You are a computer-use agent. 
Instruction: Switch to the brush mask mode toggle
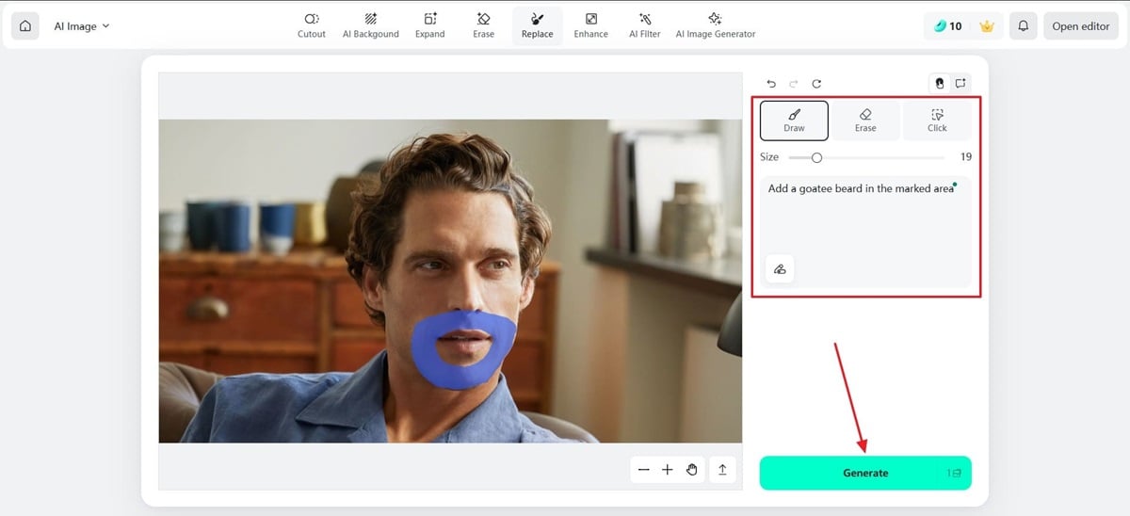pos(939,83)
